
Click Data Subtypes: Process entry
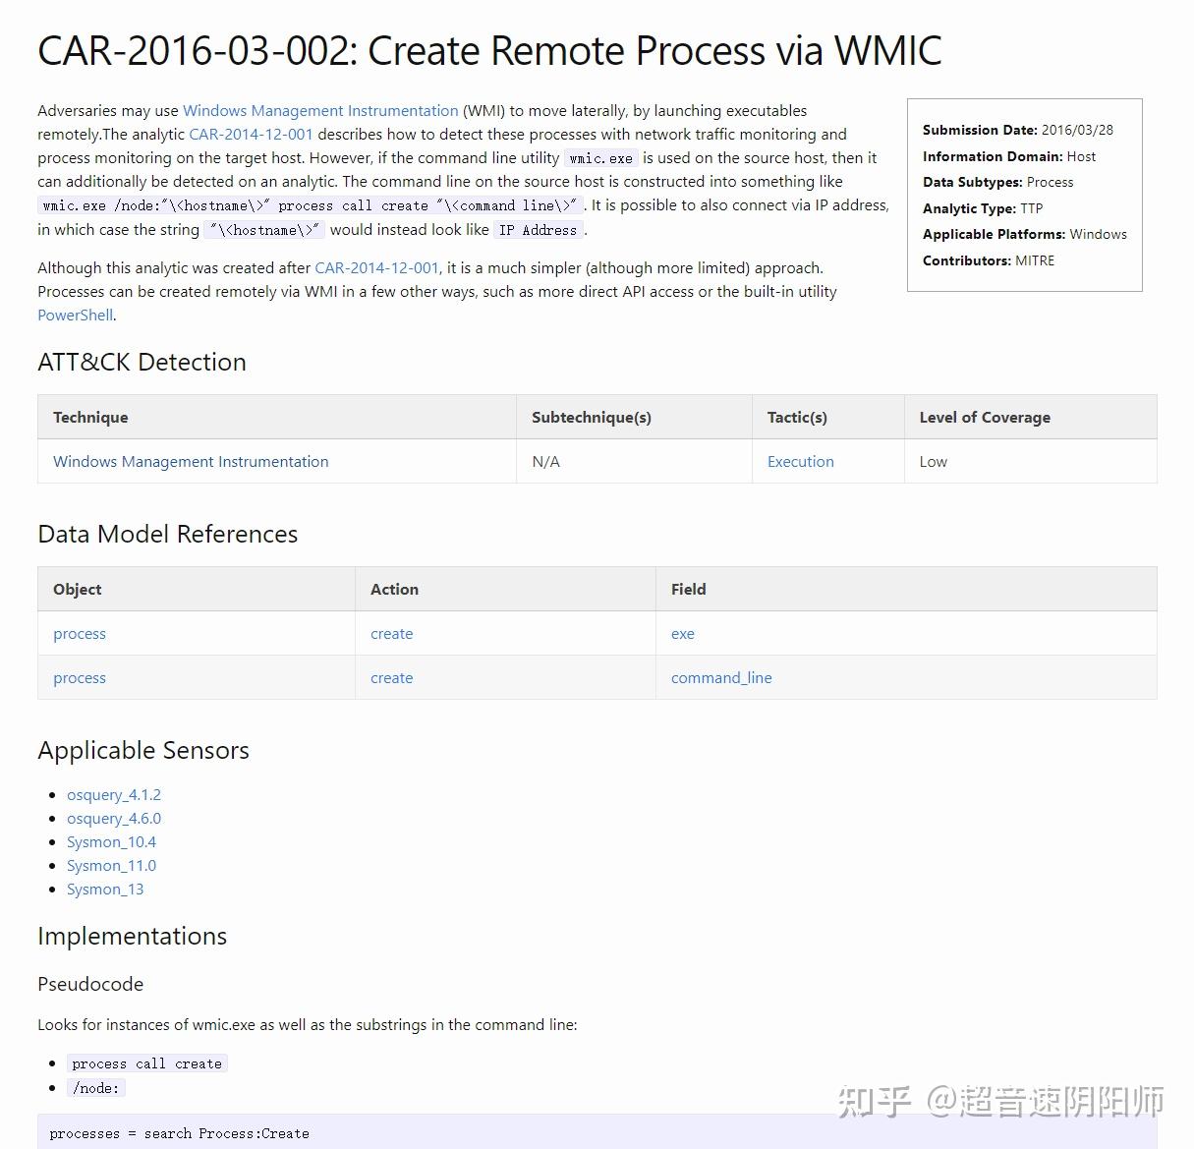point(997,182)
